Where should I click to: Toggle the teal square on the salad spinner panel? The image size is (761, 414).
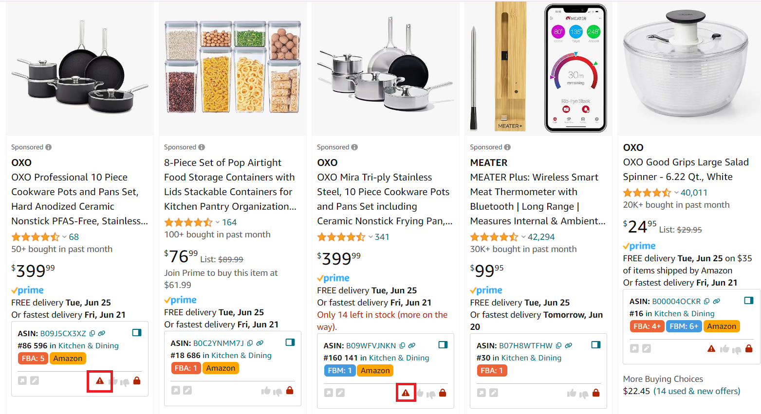point(748,301)
